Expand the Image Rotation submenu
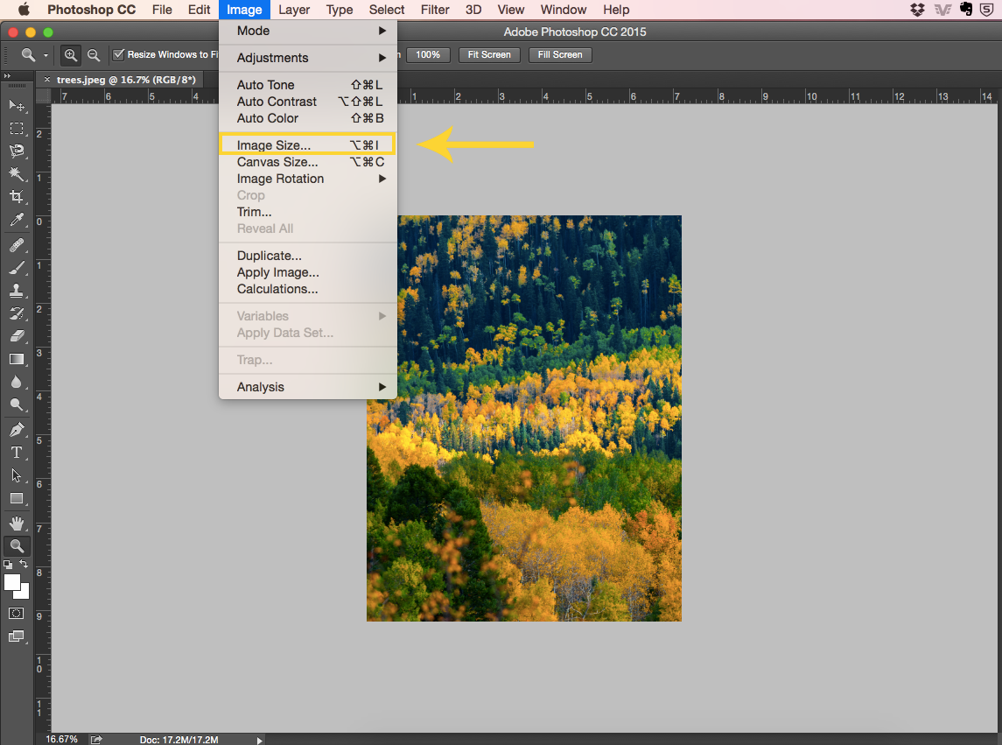This screenshot has width=1002, height=745. [x=308, y=179]
